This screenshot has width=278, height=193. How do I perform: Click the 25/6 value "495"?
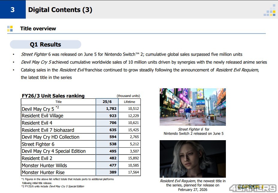113,151
